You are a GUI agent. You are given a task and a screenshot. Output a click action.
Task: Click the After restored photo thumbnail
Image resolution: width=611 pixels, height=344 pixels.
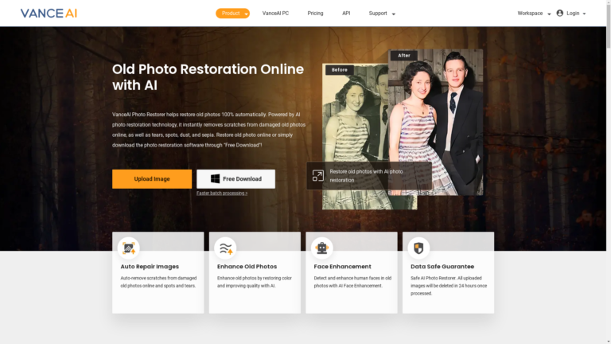[436, 127]
